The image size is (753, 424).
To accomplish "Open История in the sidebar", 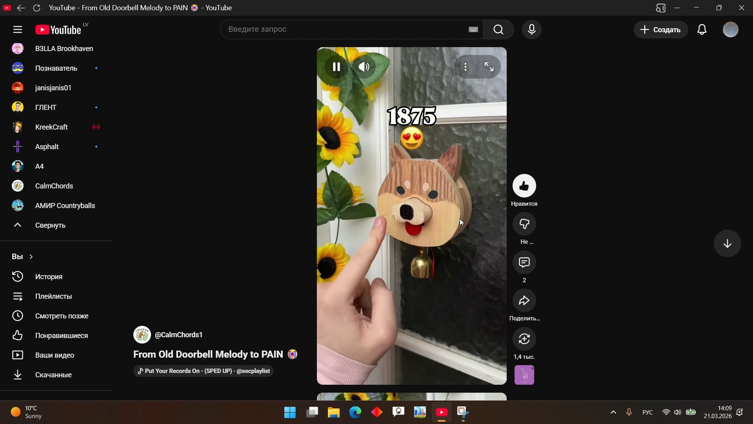I will 49,277.
